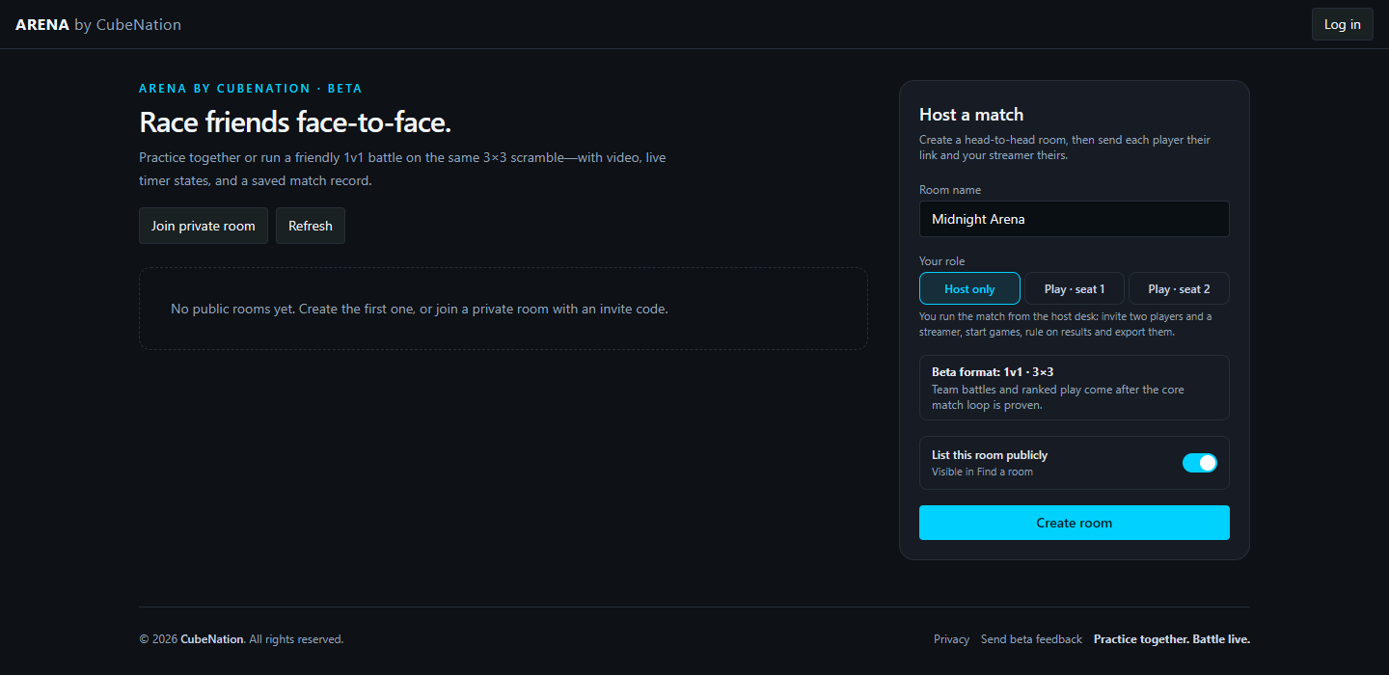Refresh the public rooms list
The image size is (1389, 675).
tap(311, 226)
